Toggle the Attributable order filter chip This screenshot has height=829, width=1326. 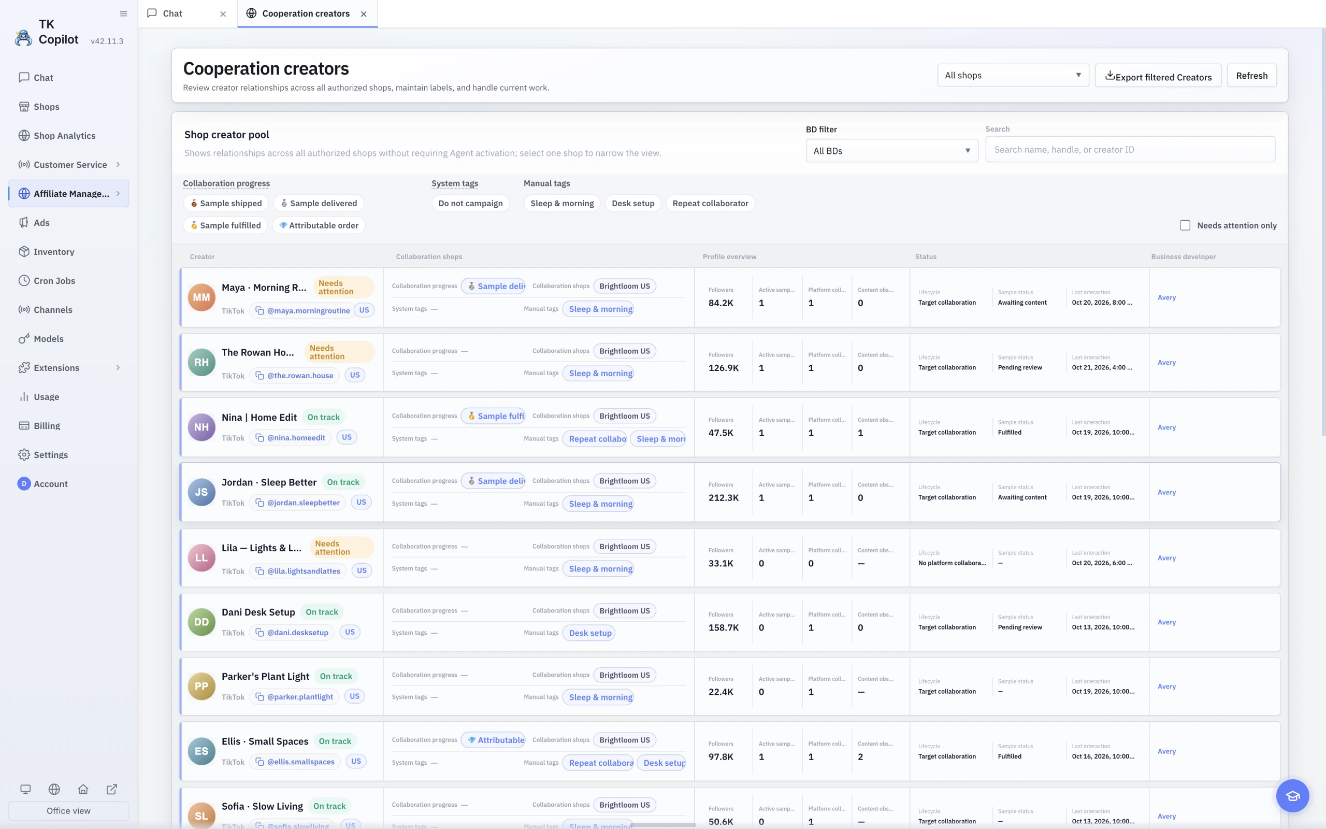(x=319, y=225)
